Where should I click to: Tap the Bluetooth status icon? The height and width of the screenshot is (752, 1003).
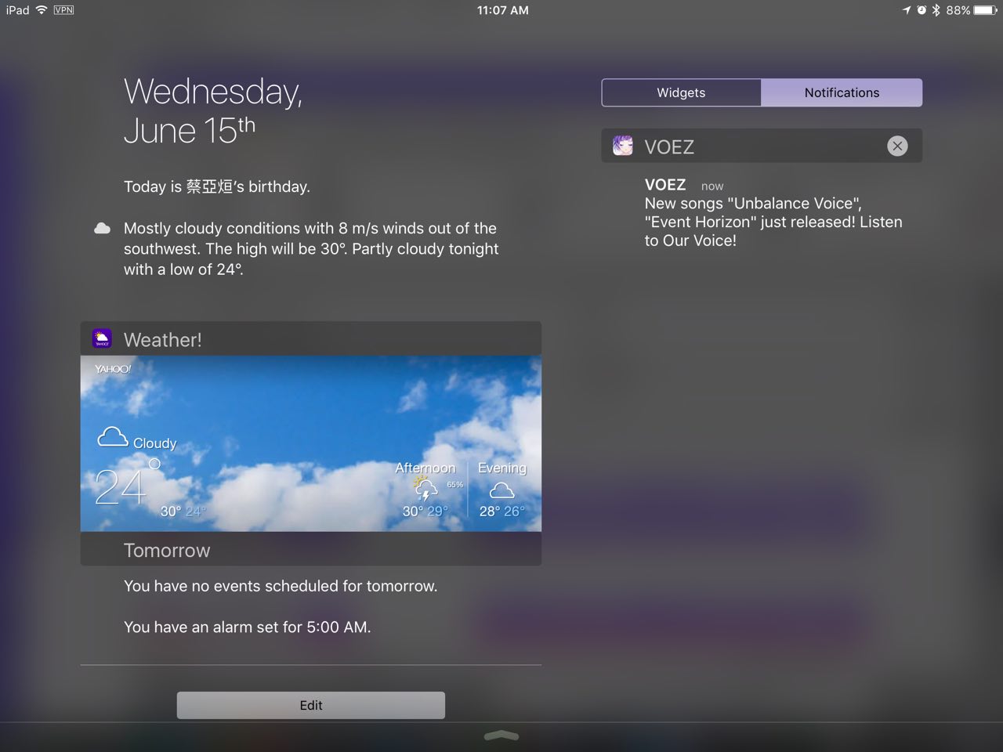pos(936,10)
